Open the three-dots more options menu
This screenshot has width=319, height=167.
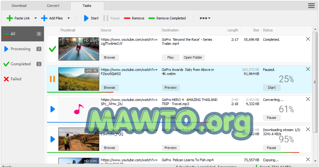coord(205,18)
